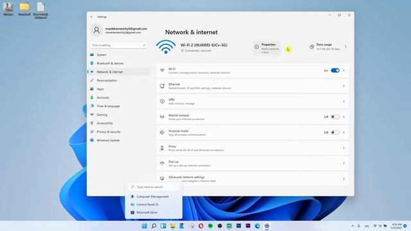Click the Mobile hotspot icon
411x231 pixels.
click(x=162, y=117)
